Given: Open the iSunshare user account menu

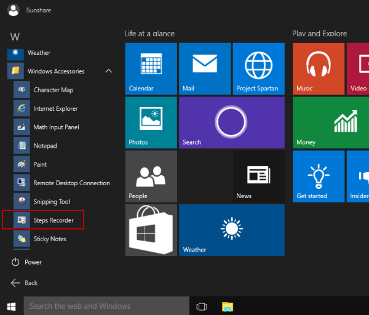Looking at the screenshot, I should [31, 10].
